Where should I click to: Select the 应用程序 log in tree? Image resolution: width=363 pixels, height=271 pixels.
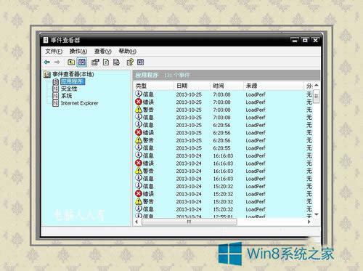73,81
